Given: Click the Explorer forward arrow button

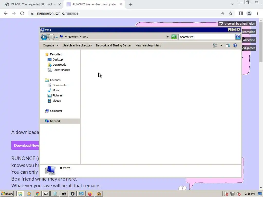Looking at the screenshot, I should pos(51,37).
